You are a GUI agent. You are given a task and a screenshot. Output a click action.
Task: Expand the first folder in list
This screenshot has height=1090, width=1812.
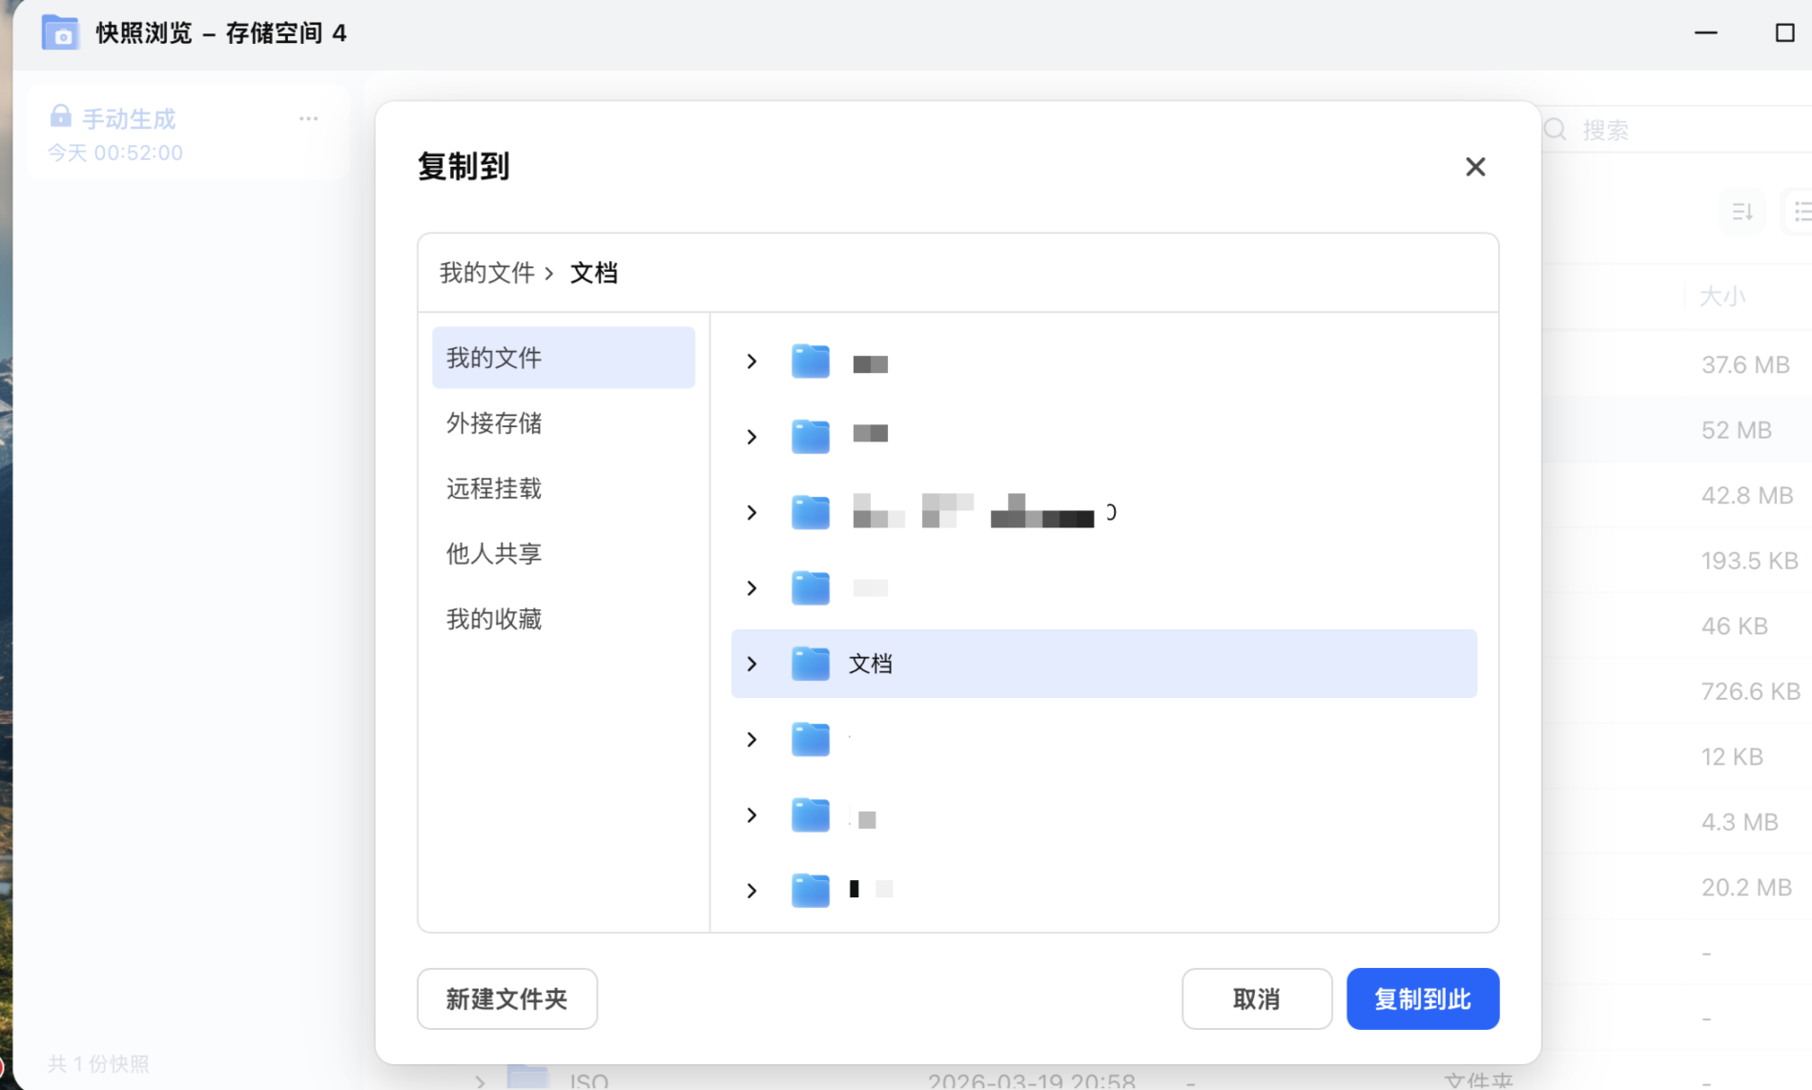pyautogui.click(x=752, y=361)
